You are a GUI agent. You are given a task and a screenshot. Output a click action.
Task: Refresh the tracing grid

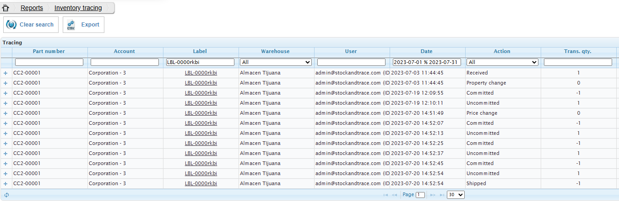point(6,195)
